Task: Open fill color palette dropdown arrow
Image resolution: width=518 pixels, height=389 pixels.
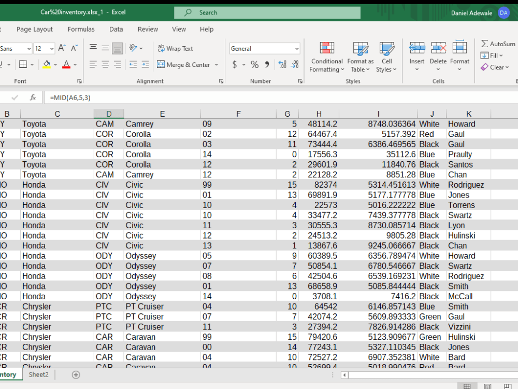Action: click(55, 64)
